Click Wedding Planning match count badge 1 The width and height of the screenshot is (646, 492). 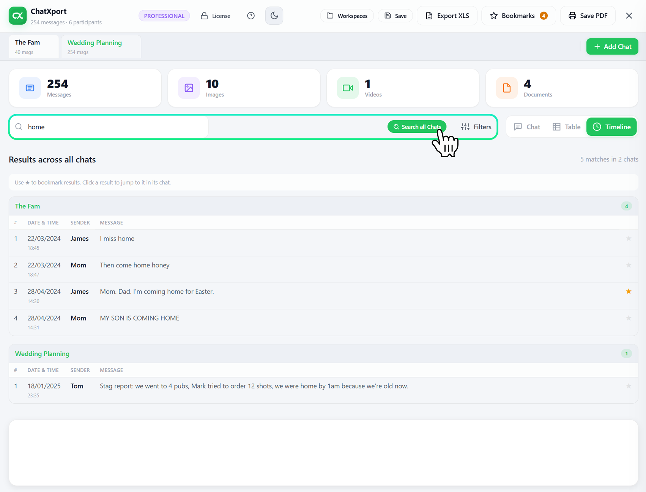(626, 354)
